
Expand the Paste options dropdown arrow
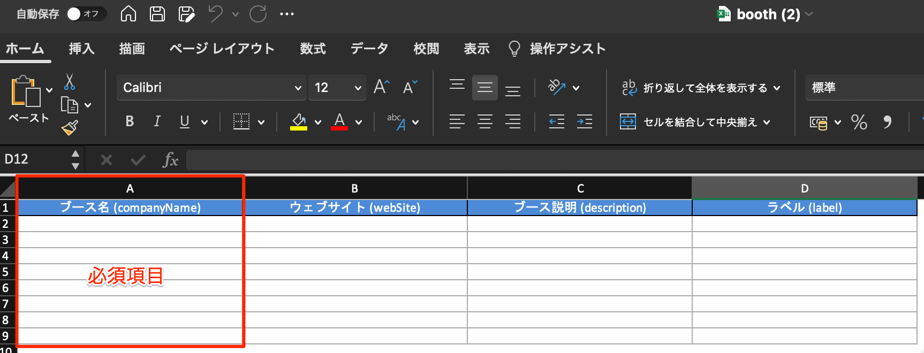click(x=49, y=90)
